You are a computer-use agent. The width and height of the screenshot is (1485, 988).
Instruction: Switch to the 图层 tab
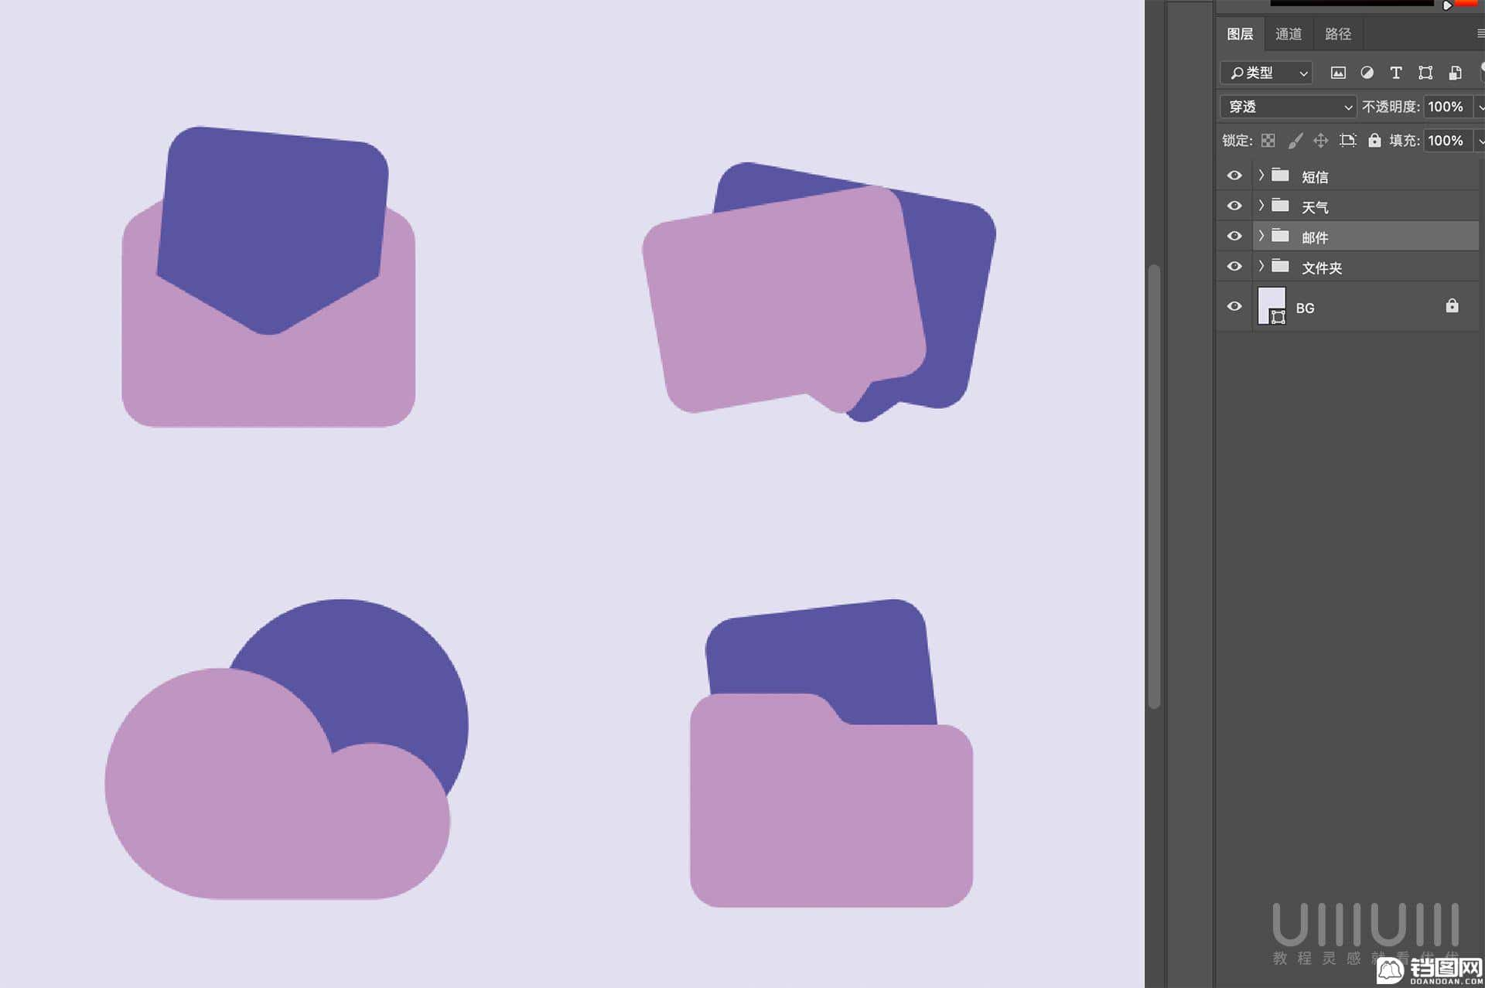1240,34
